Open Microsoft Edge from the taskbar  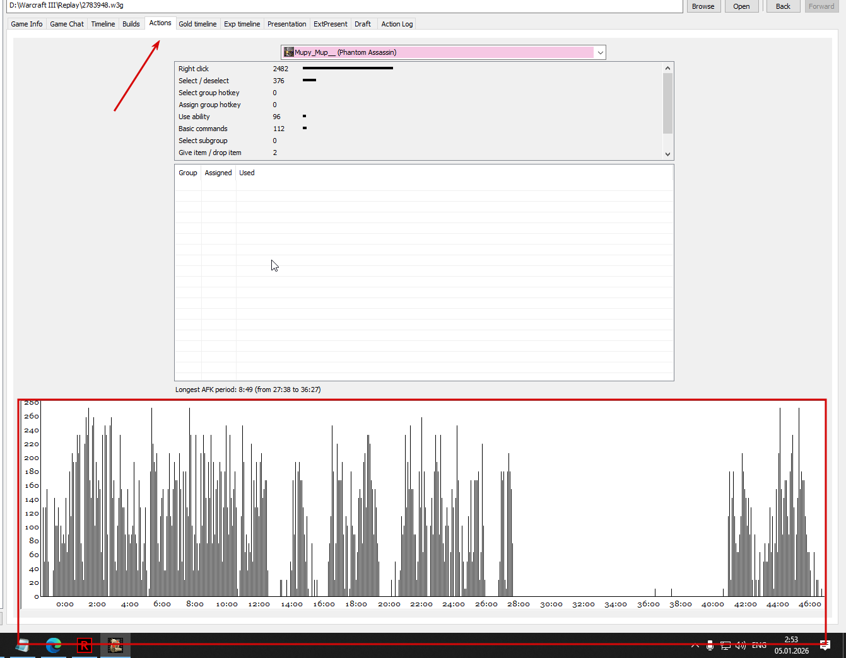tap(54, 645)
